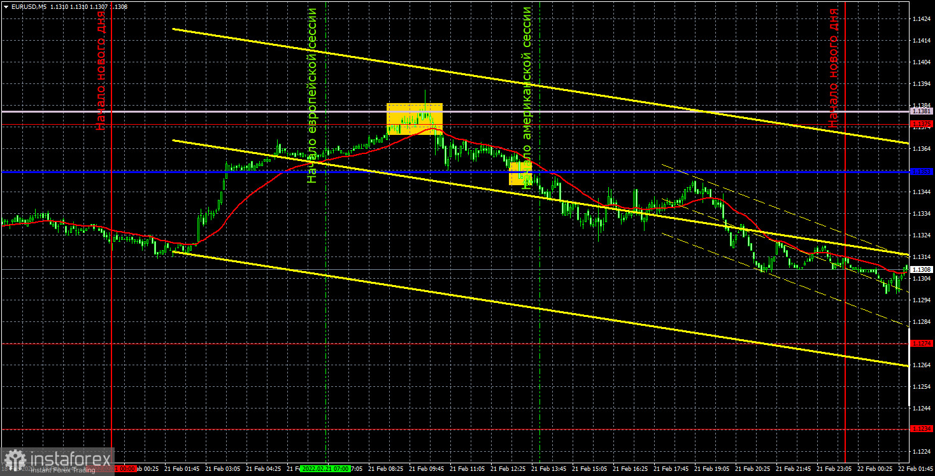This screenshot has height=476, width=935.
Task: Click the 21 Feb 03:05 time label
Action: 224,468
